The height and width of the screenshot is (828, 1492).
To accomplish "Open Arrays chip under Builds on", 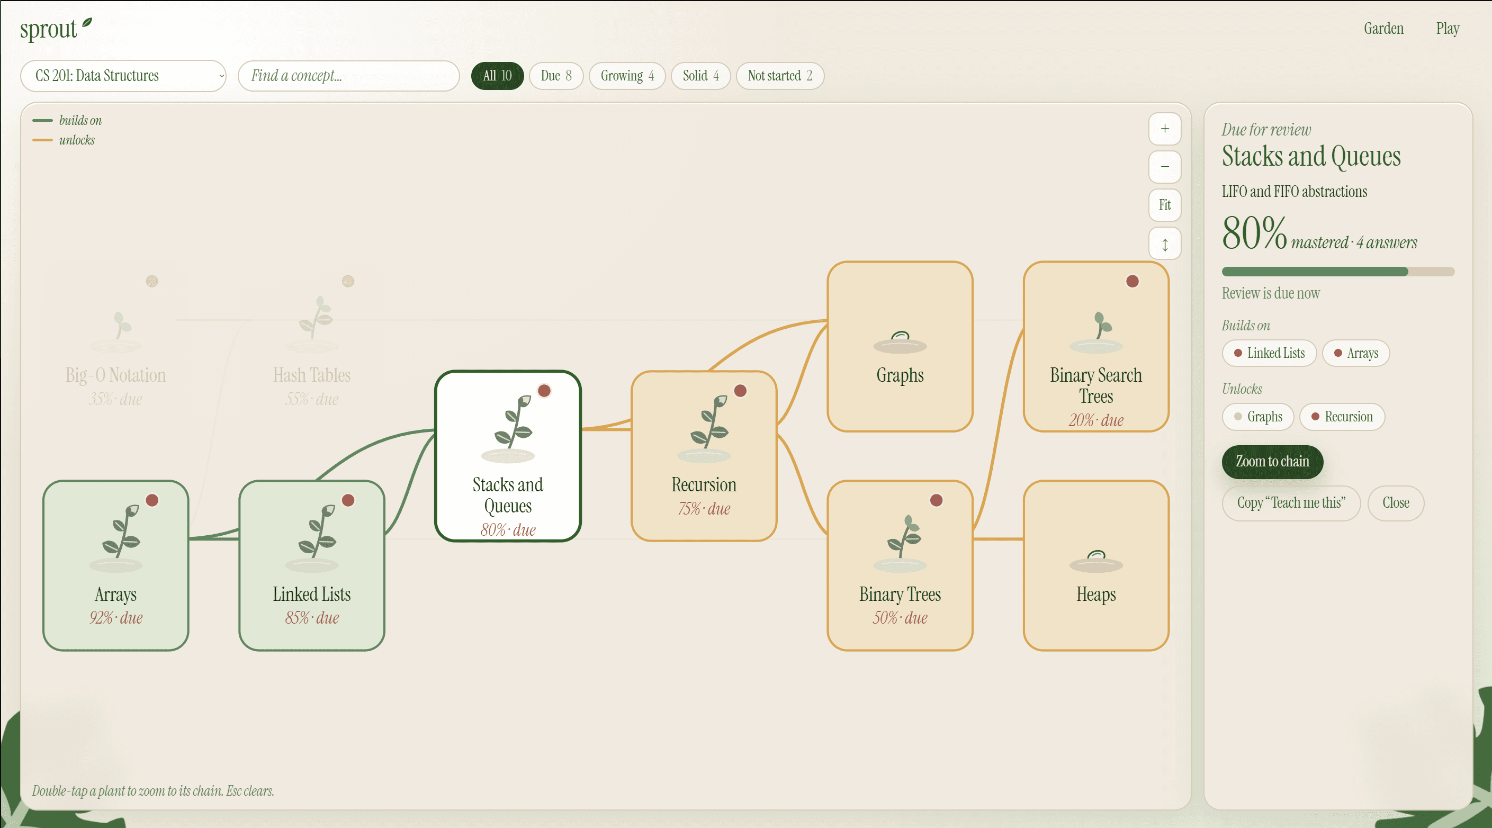I will click(1355, 353).
